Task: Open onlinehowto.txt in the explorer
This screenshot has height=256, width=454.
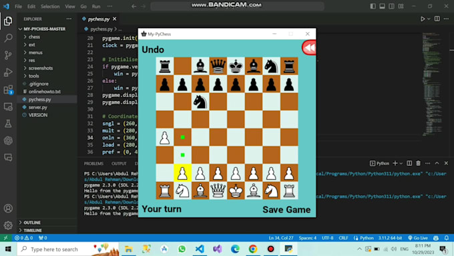Action: 45,92
